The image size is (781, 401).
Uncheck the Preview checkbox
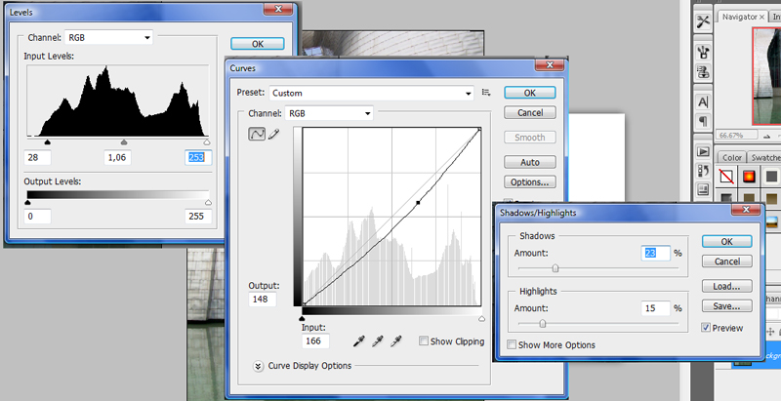pyautogui.click(x=707, y=328)
